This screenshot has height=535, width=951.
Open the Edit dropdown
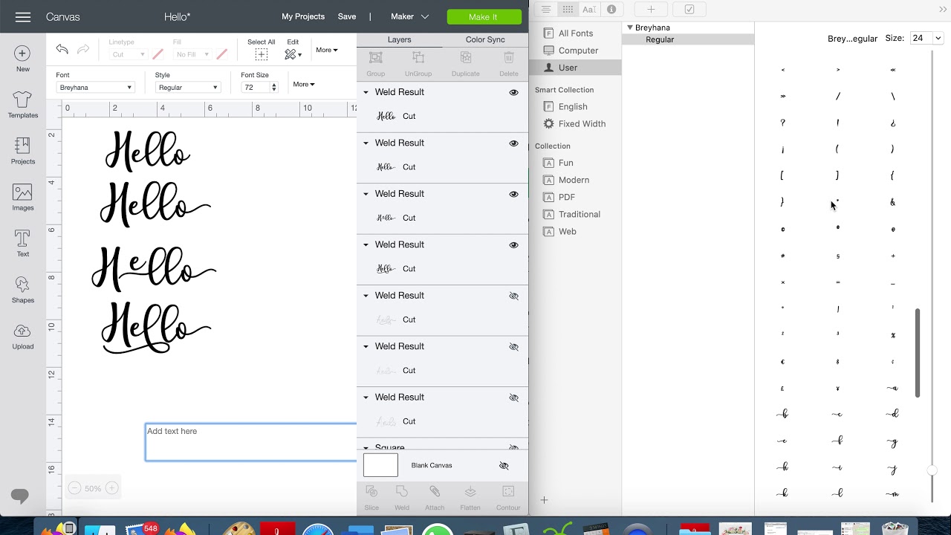click(293, 51)
